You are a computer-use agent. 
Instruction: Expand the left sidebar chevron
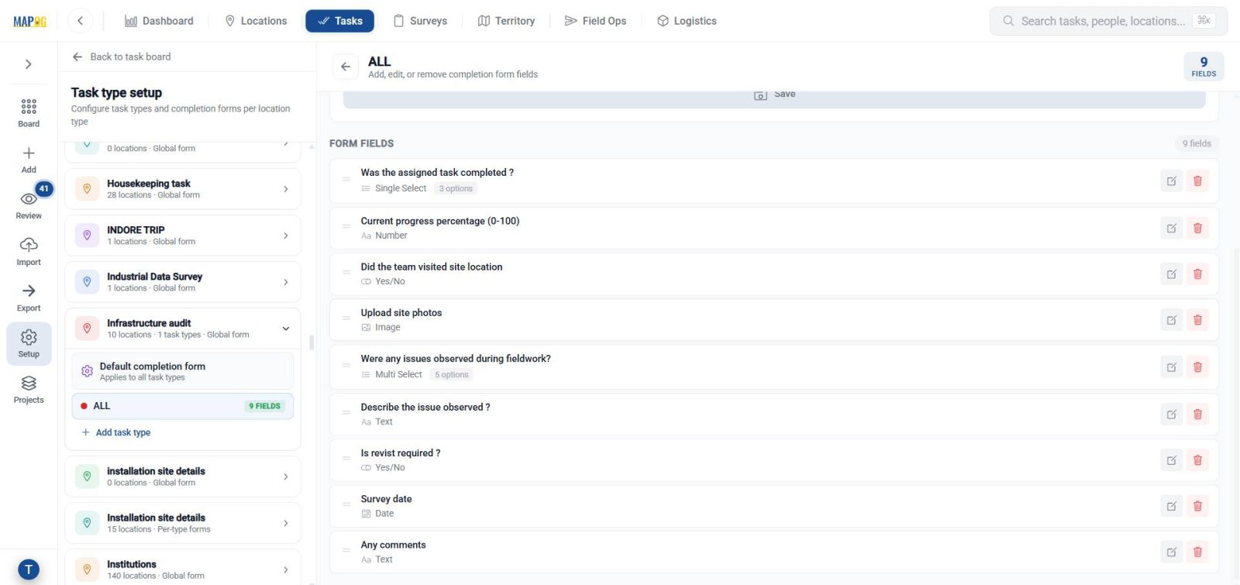29,64
